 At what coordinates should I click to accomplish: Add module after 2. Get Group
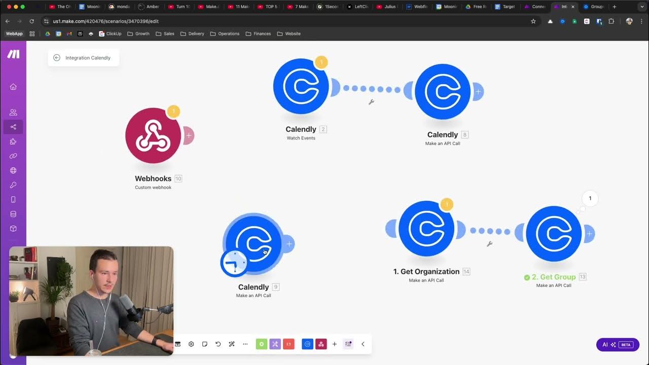(x=589, y=234)
